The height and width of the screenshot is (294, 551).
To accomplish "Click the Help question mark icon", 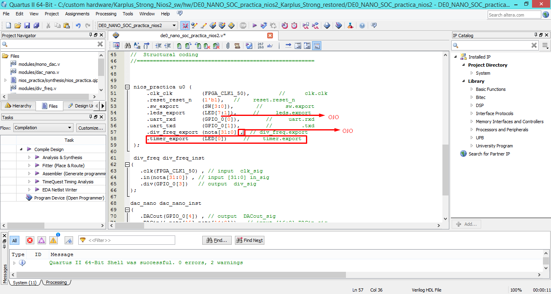I will (362, 25).
